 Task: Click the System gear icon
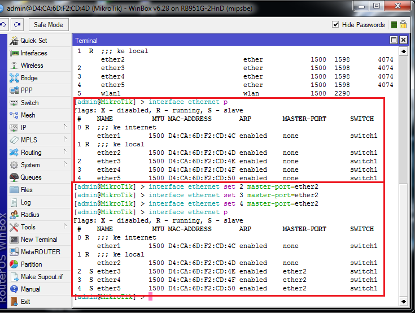(14, 165)
